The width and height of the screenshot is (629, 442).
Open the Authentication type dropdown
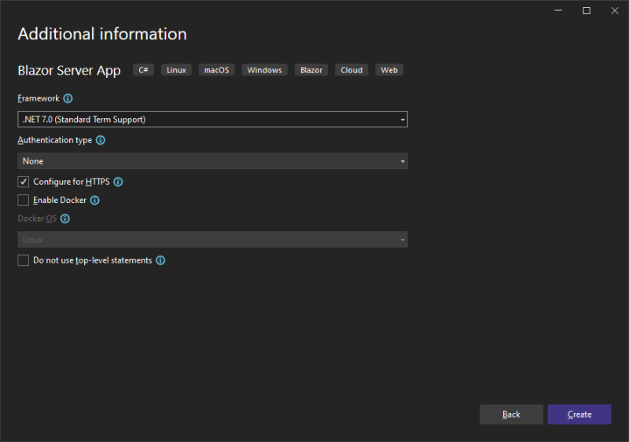point(212,161)
